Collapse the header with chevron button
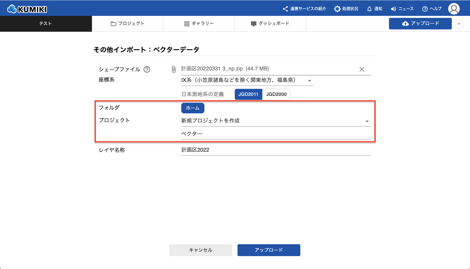The image size is (470, 269). tap(459, 24)
